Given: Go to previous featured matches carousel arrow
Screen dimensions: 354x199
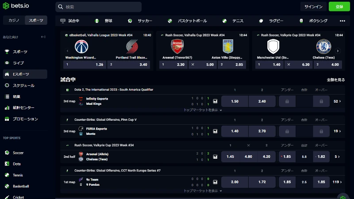Looking at the screenshot, I should coord(67,51).
